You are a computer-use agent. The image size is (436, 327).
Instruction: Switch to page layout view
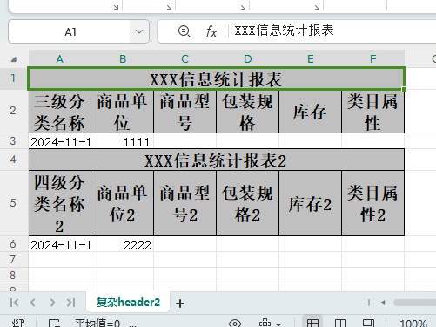[340, 323]
